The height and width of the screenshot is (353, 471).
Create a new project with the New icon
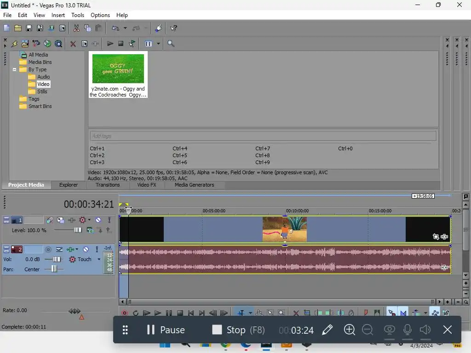tap(6, 28)
